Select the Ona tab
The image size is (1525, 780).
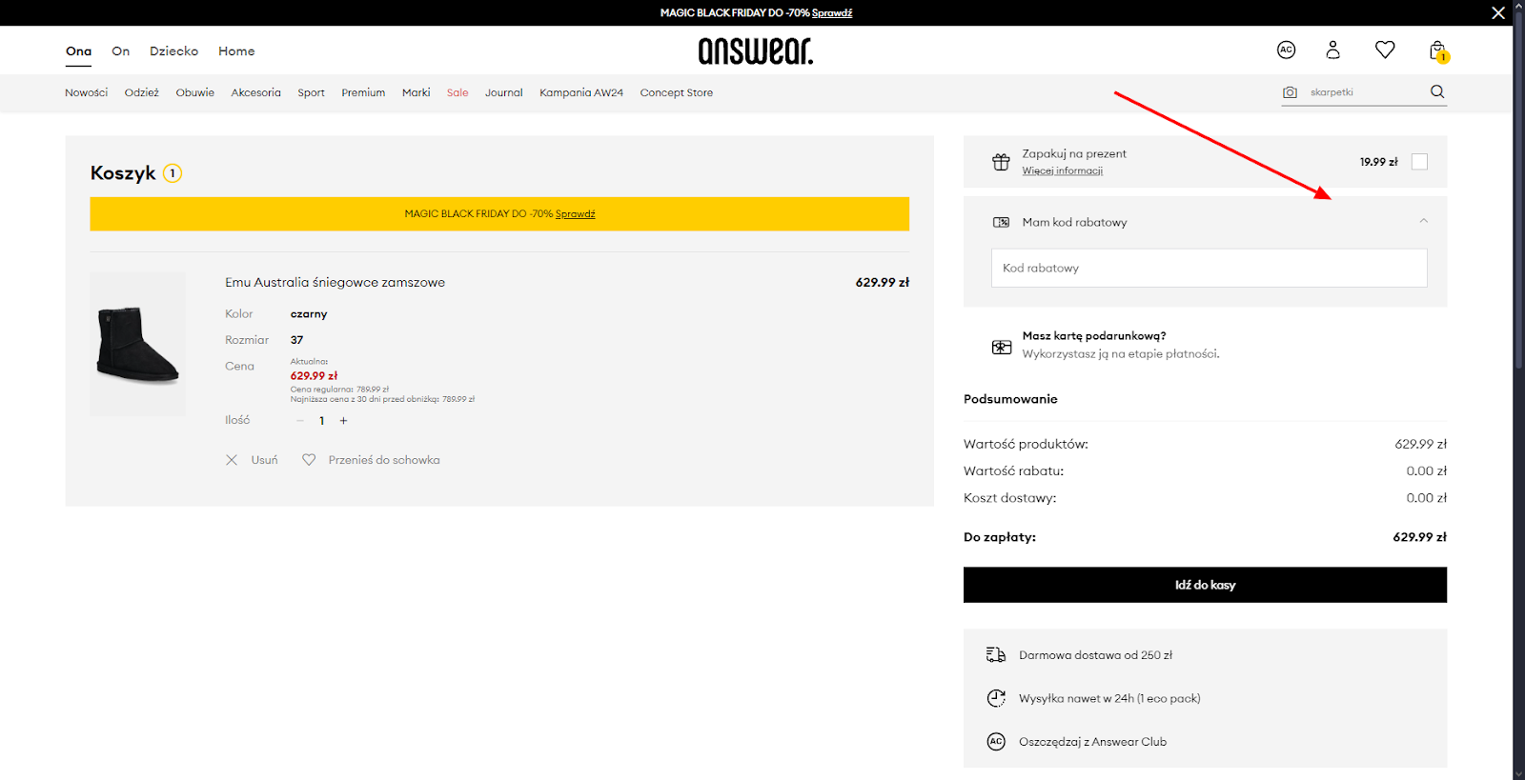click(x=78, y=51)
